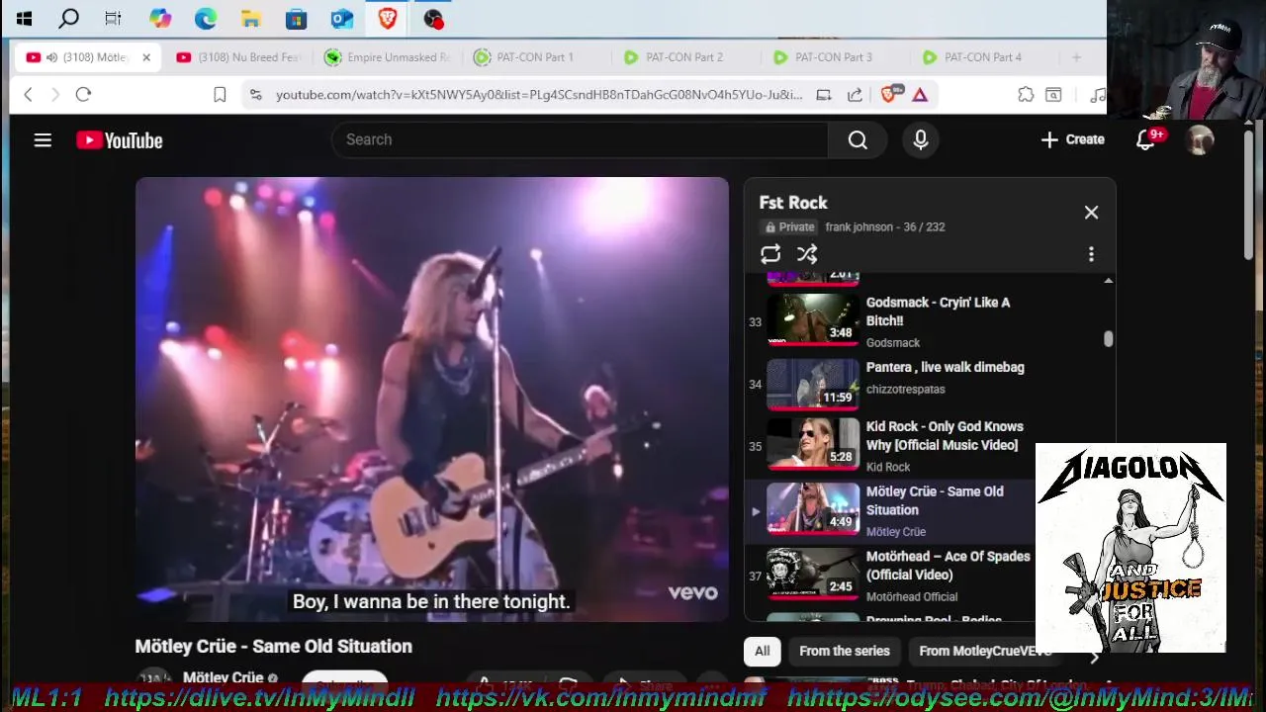Viewport: 1266px width, 712px height.
Task: Toggle playlist loop
Action: pyautogui.click(x=770, y=254)
